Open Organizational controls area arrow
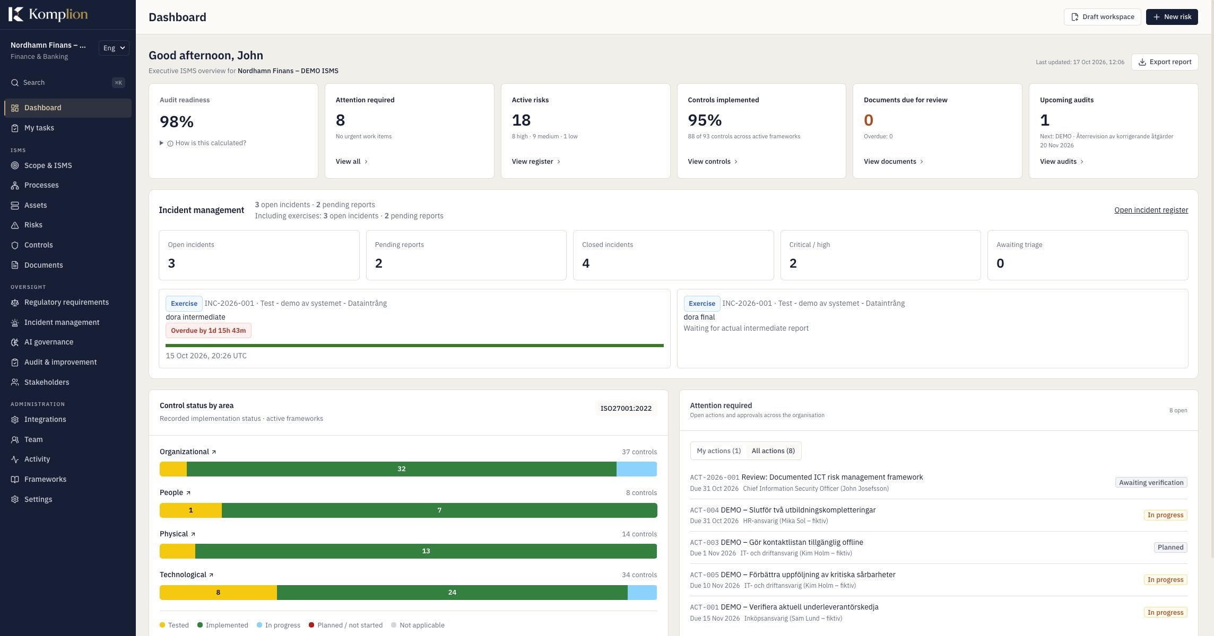The height and width of the screenshot is (636, 1214). [x=214, y=452]
